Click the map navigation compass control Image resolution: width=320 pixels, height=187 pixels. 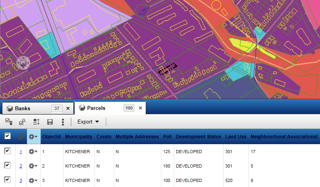click(23, 63)
